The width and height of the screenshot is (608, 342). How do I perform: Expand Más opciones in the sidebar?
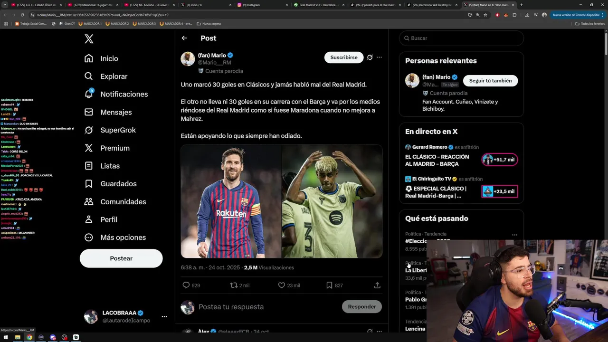(114, 237)
